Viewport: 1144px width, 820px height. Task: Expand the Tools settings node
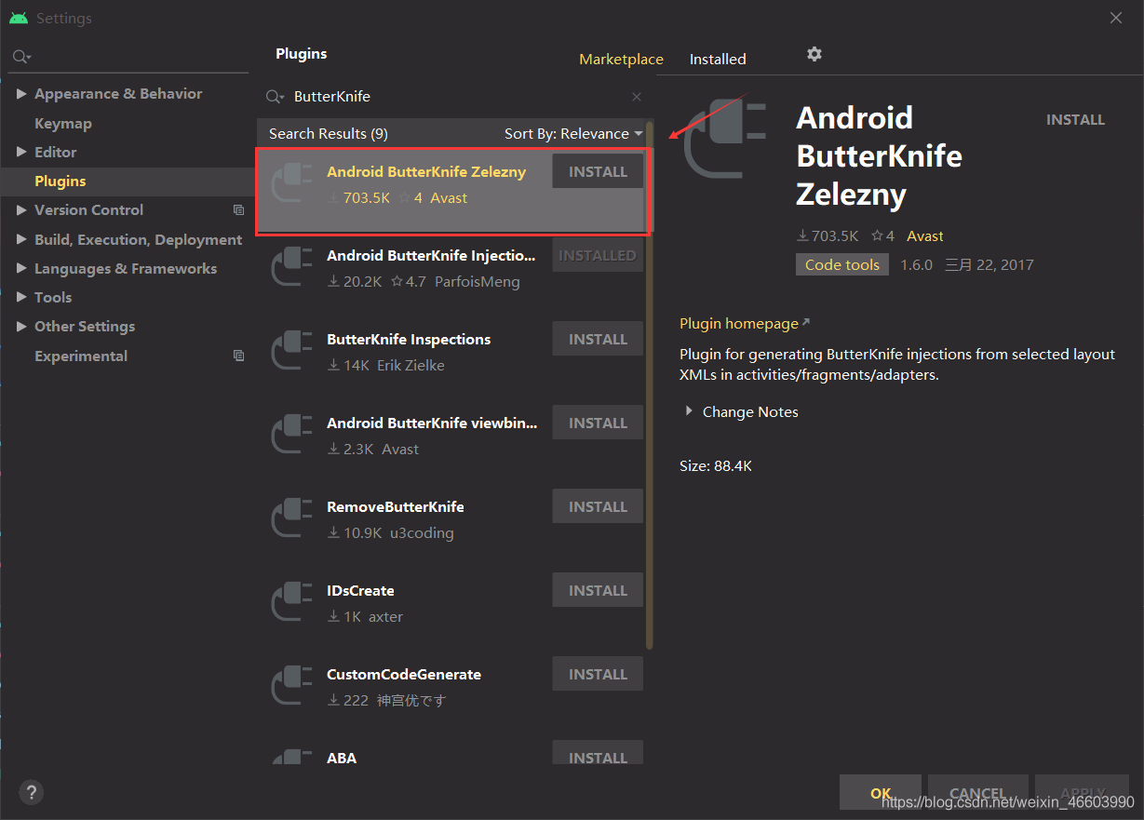pos(21,297)
